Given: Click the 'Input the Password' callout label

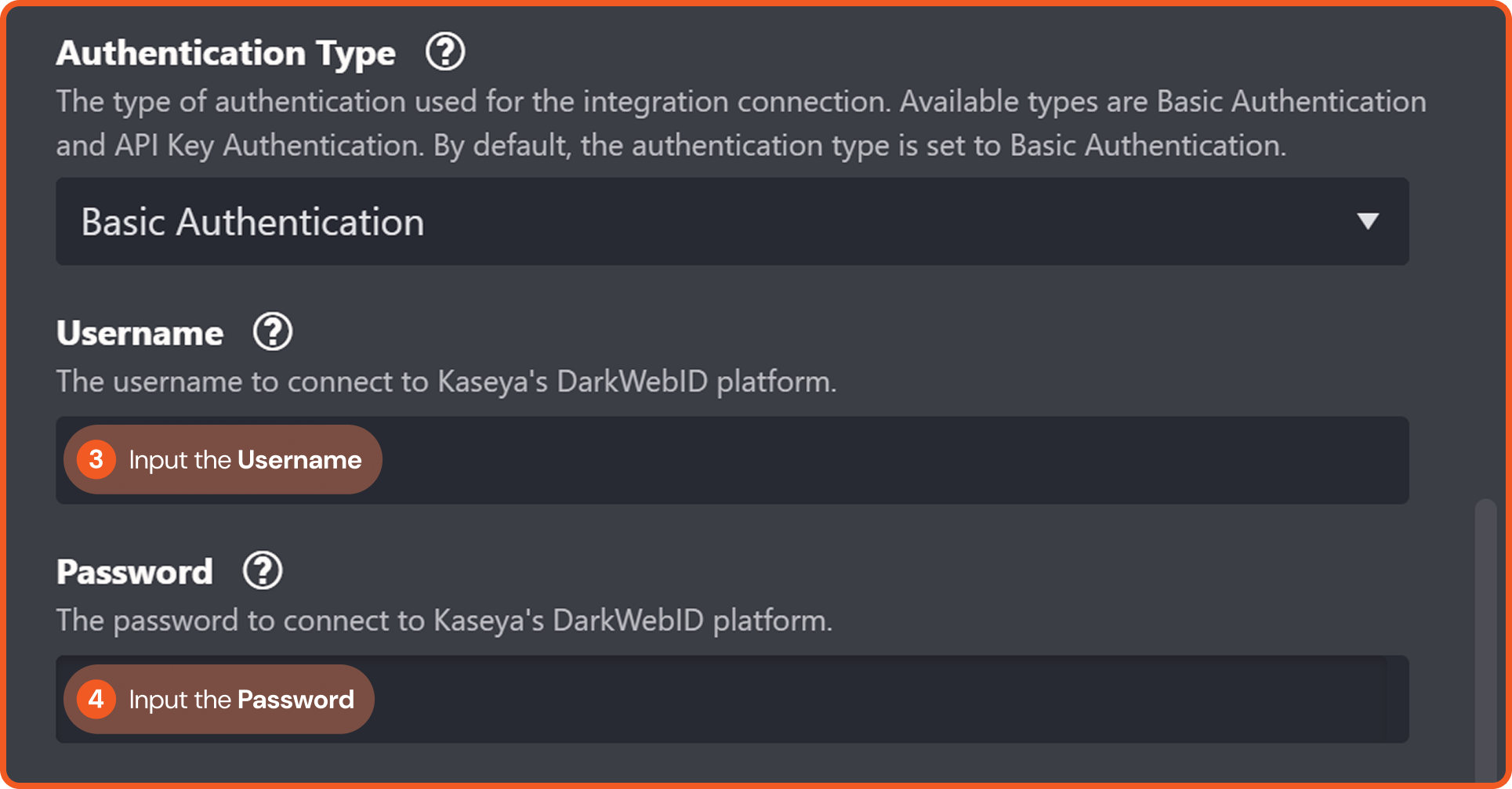Looking at the screenshot, I should [x=241, y=700].
